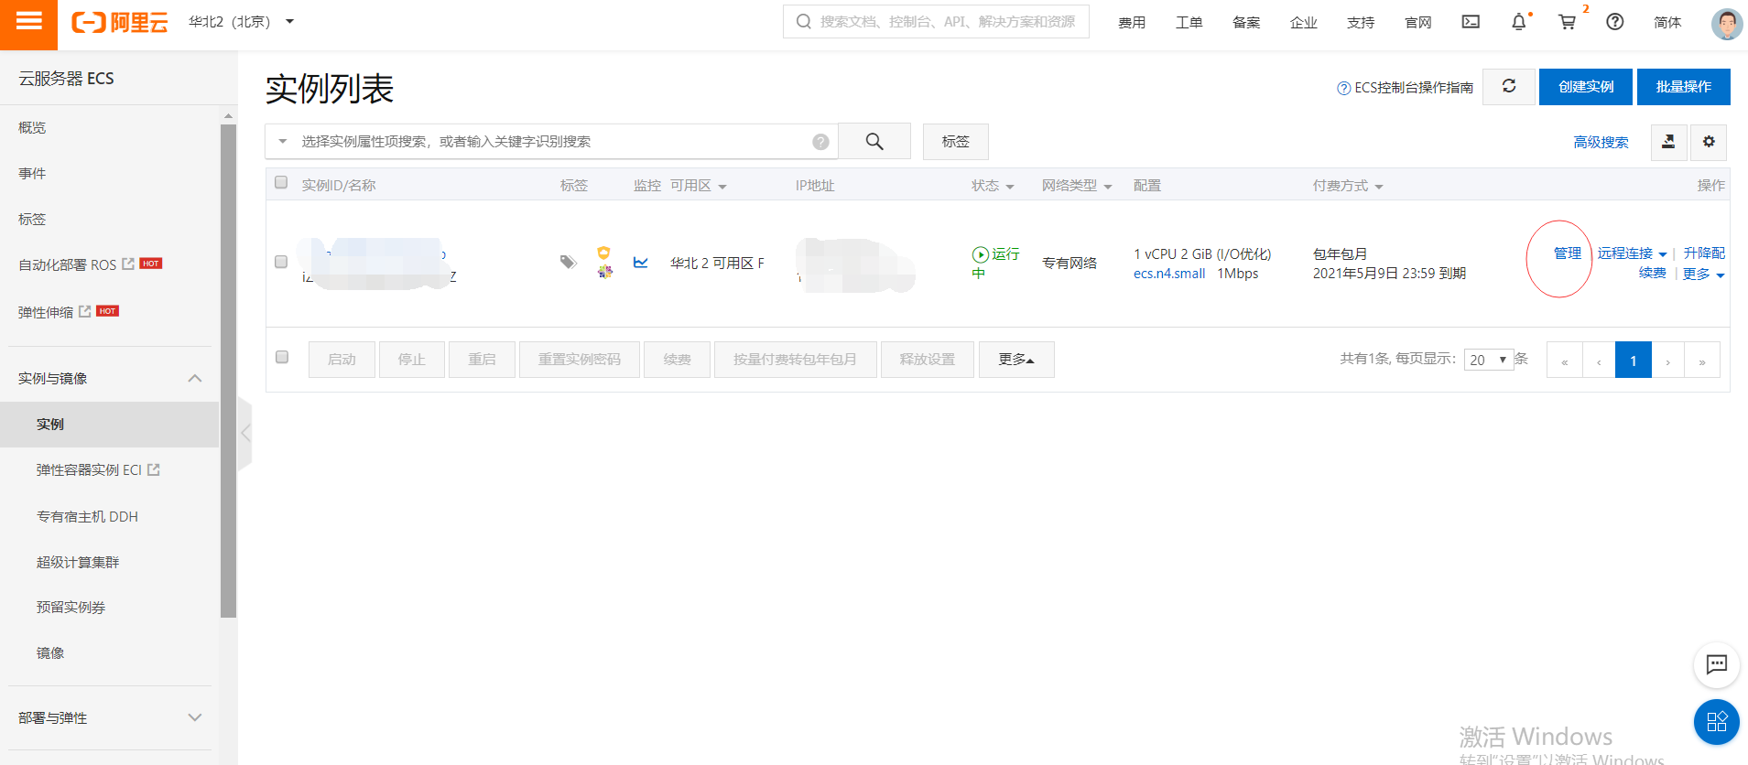The height and width of the screenshot is (765, 1748).
Task: Open the 工单 top menu
Action: point(1189,22)
